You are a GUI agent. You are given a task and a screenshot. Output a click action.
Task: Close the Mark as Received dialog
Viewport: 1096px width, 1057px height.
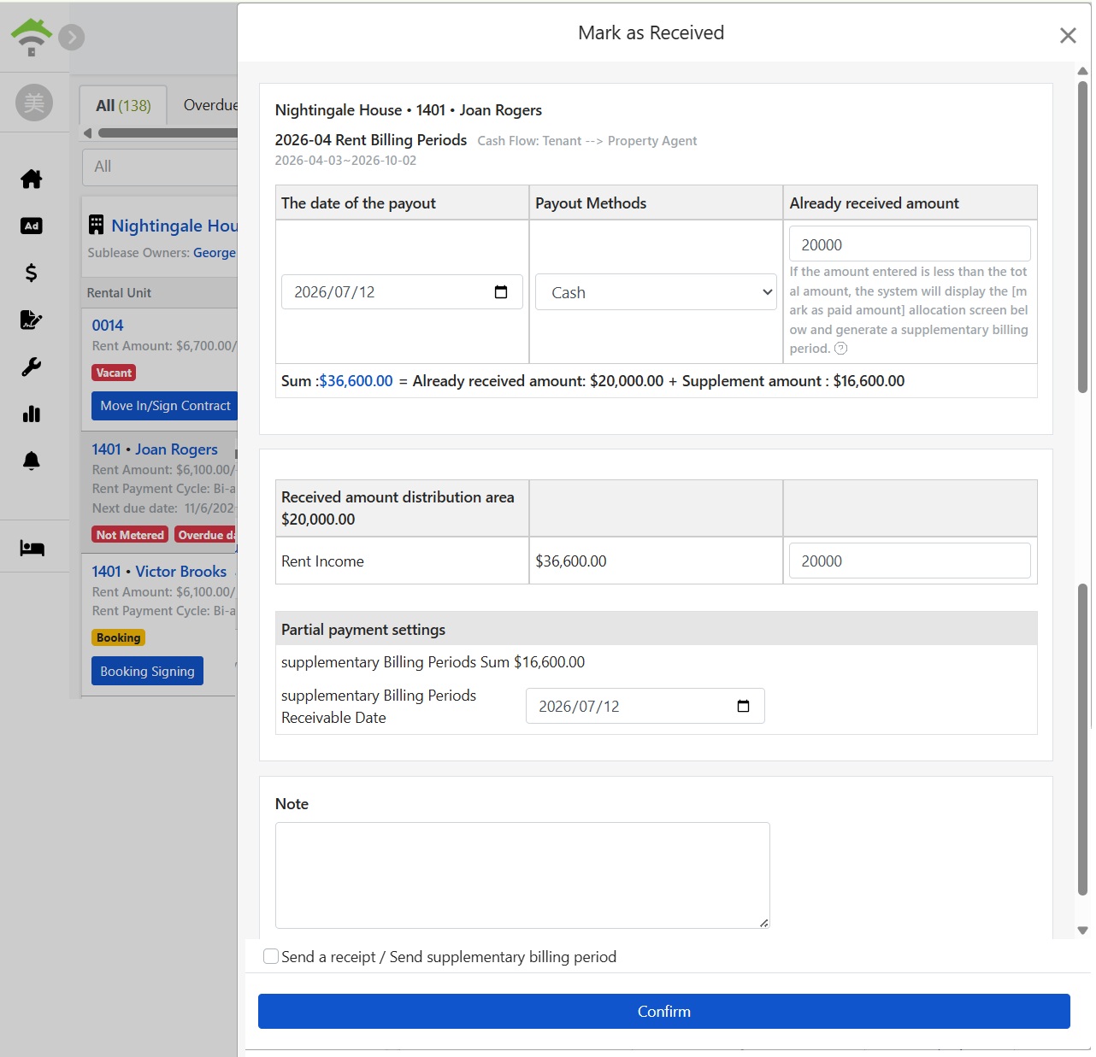[1068, 35]
